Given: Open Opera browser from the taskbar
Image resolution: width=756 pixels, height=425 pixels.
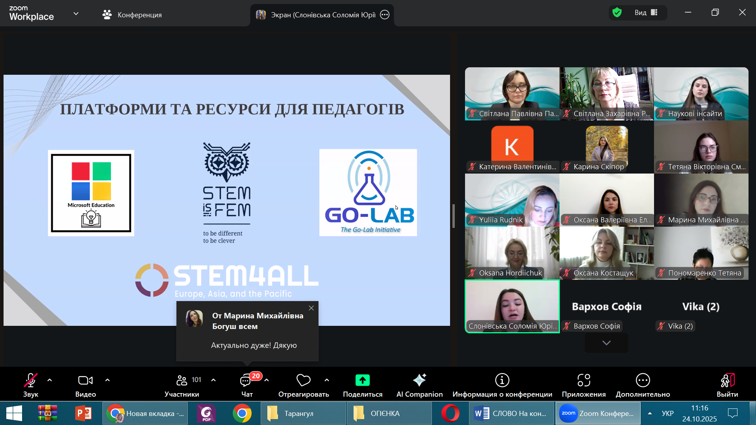Looking at the screenshot, I should (450, 413).
